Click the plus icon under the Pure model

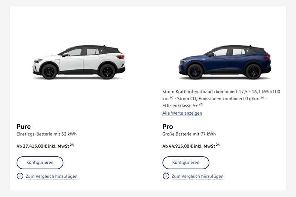[x=20, y=176]
